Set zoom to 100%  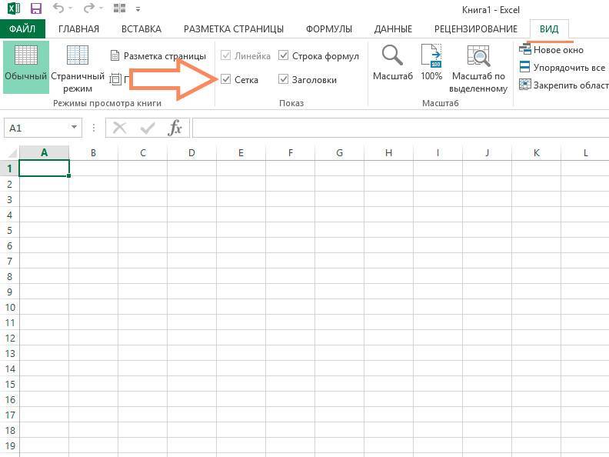[x=431, y=62]
